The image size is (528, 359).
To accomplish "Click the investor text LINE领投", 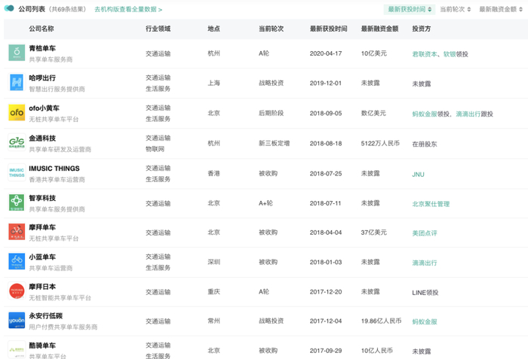I will [x=425, y=293].
